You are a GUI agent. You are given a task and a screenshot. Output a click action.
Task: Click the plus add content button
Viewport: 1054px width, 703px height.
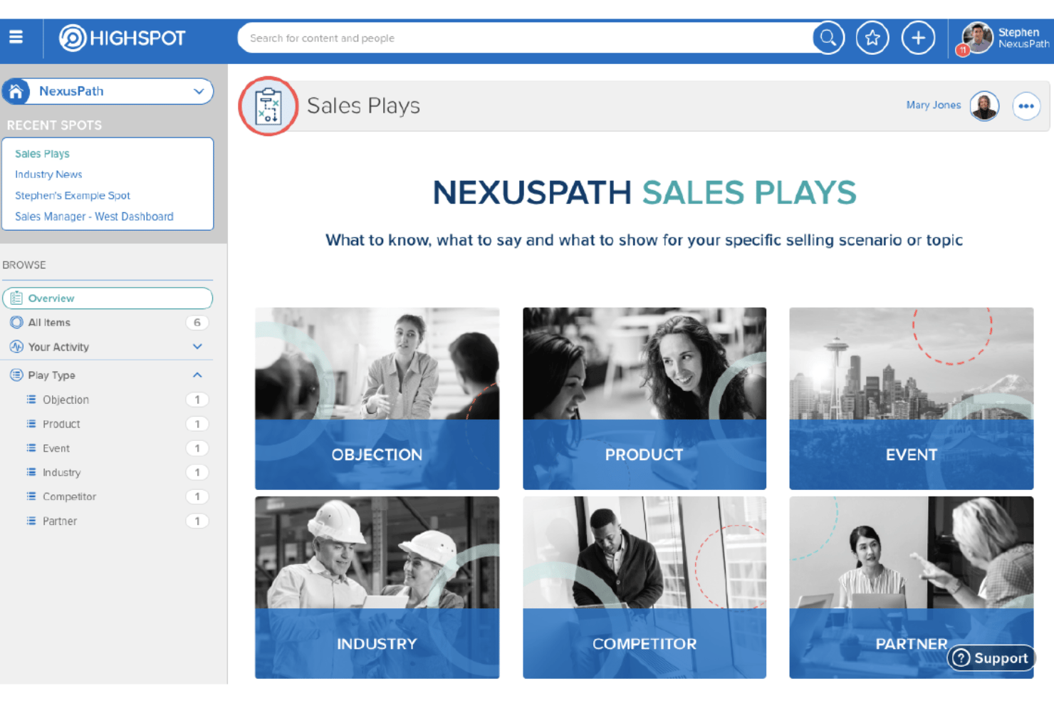point(918,38)
